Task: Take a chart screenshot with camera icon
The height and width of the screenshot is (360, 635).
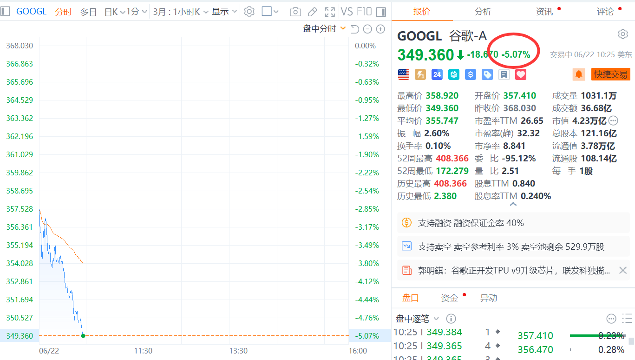Action: [295, 12]
